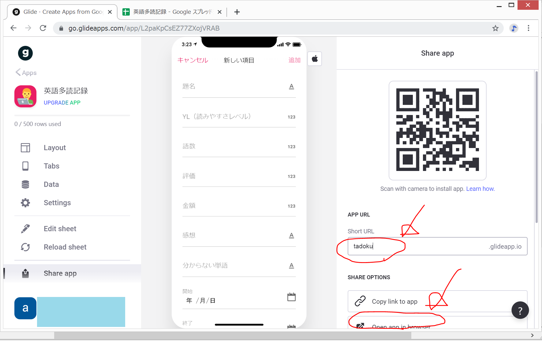The width and height of the screenshot is (542, 341).
Task: Click the site lock icon
Action: tap(61, 28)
